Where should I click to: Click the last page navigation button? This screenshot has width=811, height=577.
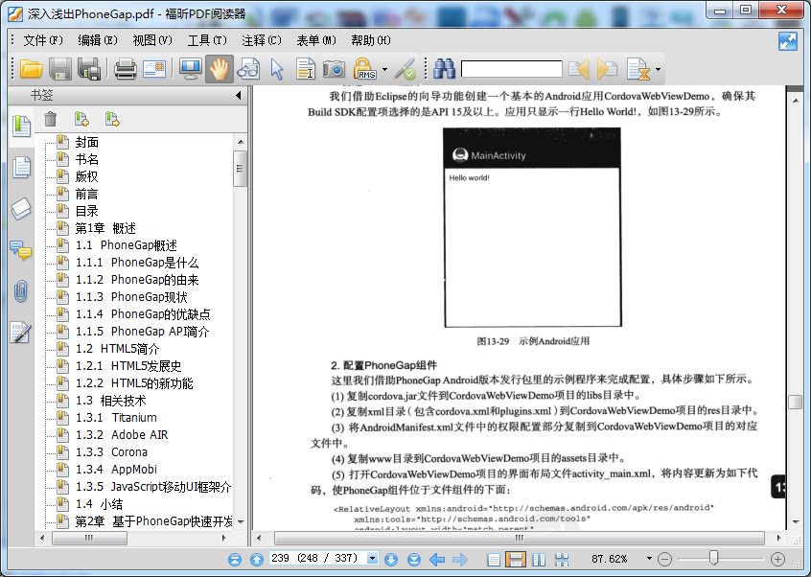point(414,559)
